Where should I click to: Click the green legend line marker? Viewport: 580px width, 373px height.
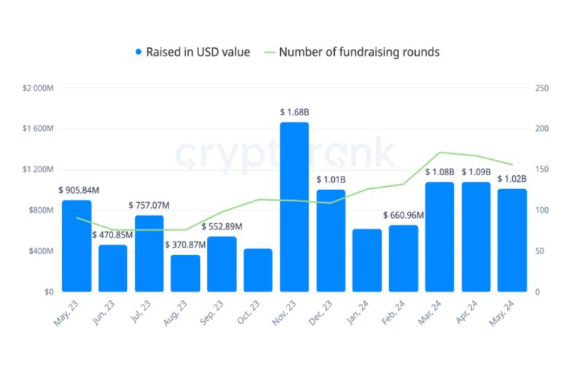pyautogui.click(x=270, y=53)
